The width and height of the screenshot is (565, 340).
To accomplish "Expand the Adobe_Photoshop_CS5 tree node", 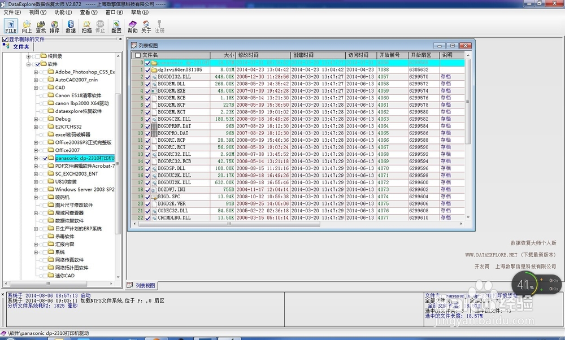I will click(36, 72).
